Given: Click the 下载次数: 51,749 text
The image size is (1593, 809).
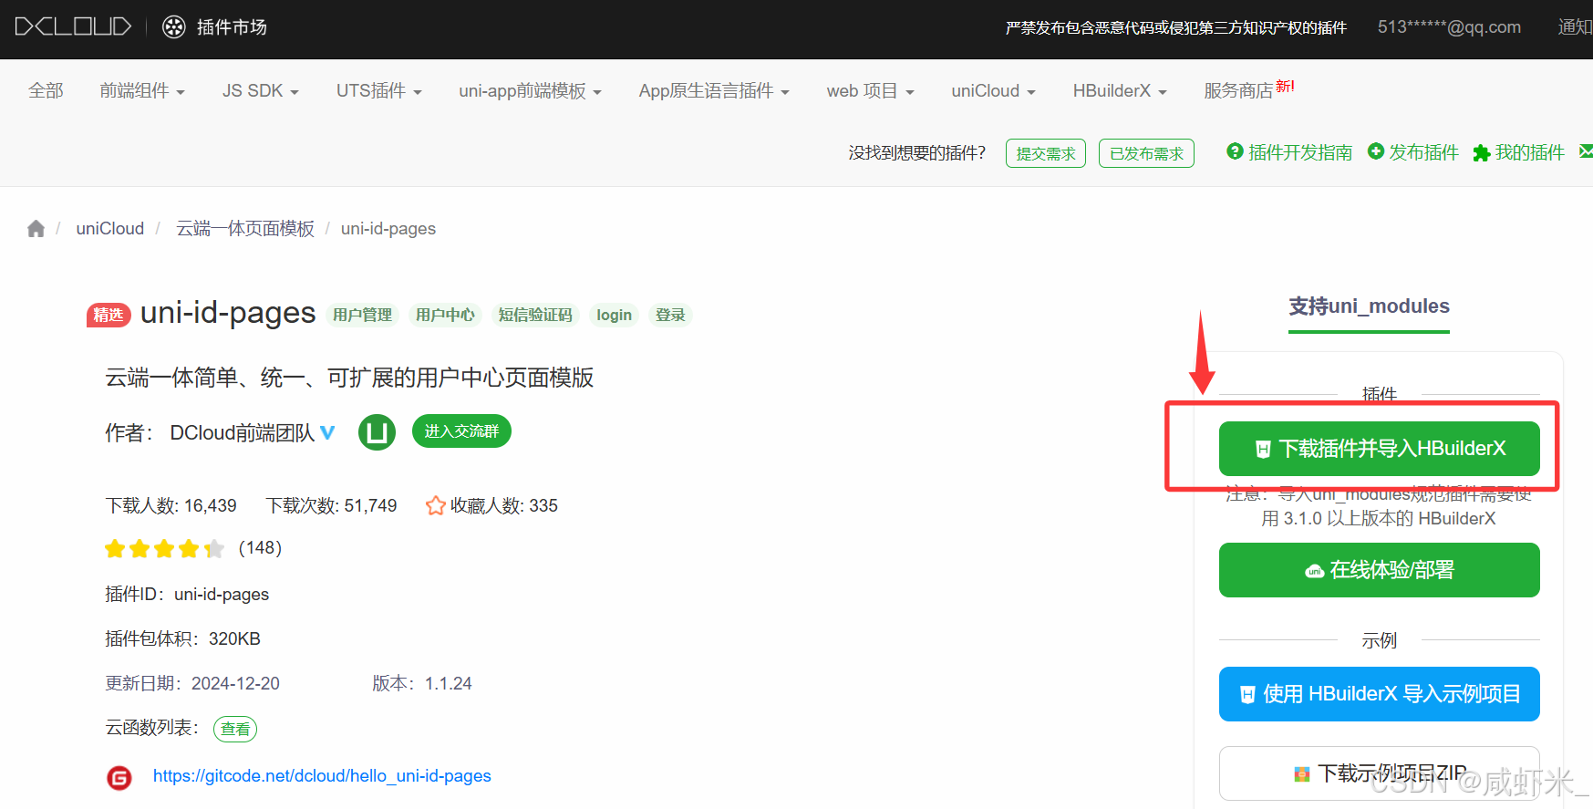Looking at the screenshot, I should 331,506.
